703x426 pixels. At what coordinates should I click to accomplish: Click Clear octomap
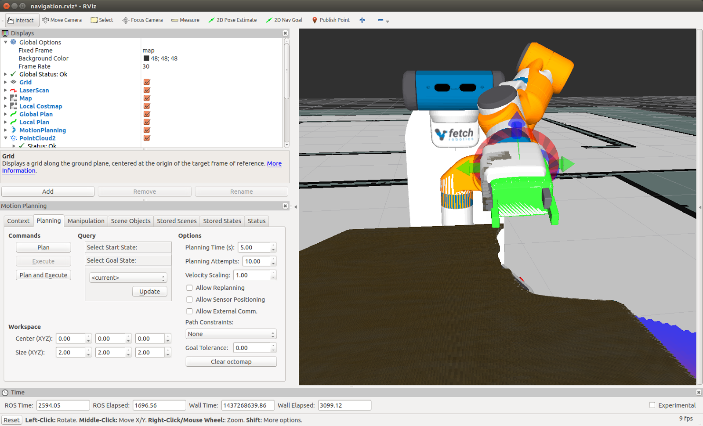pos(231,361)
